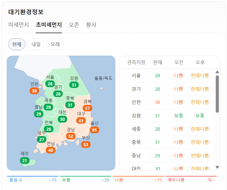Click the Gangwon 31 map badge
This screenshot has width=227, height=190.
pyautogui.click(x=74, y=85)
